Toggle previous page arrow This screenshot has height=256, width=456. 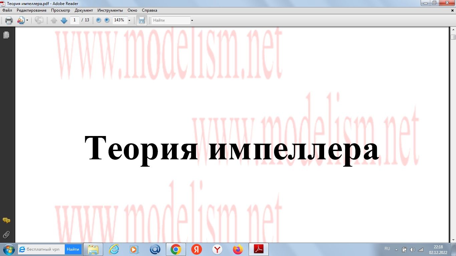click(54, 20)
